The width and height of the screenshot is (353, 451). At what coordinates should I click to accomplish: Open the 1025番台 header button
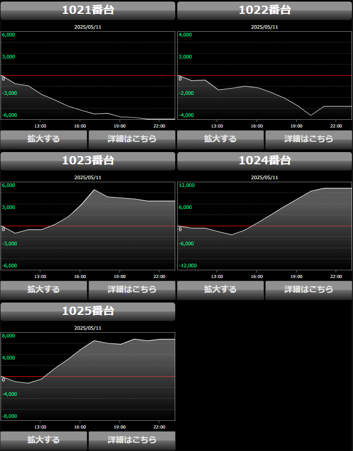point(88,311)
